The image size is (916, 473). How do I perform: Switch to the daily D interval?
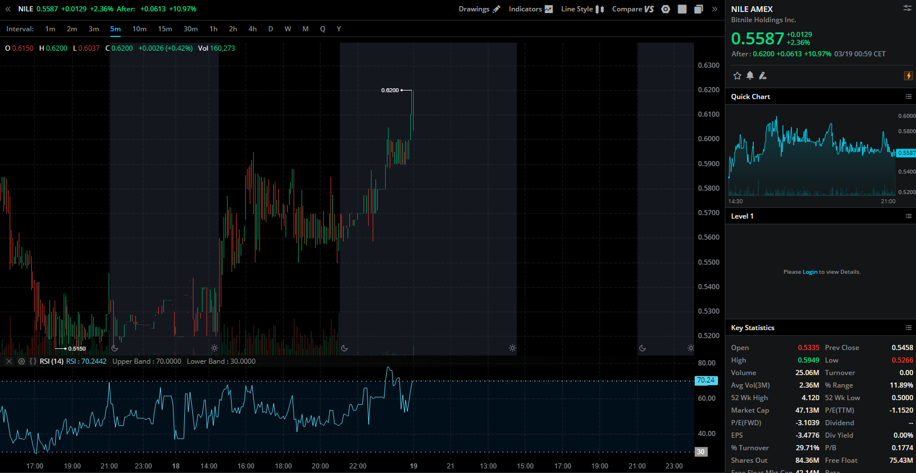(270, 29)
